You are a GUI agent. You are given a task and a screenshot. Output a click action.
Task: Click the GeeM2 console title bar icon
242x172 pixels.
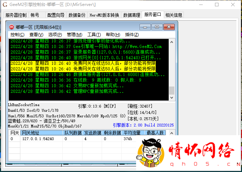pos(5,5)
